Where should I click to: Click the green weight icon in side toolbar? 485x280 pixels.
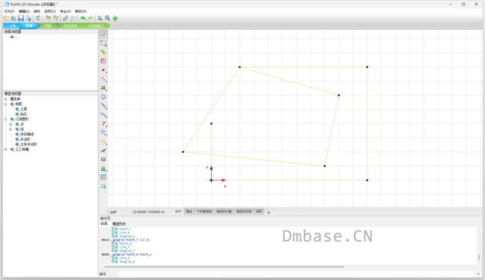coord(103,168)
